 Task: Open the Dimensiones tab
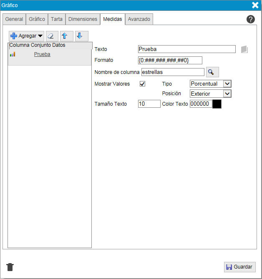click(83, 19)
